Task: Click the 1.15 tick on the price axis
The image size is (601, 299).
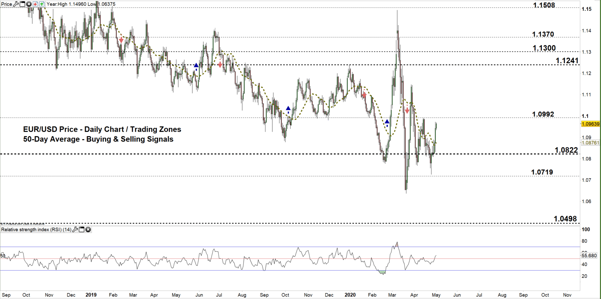Action: (x=587, y=9)
